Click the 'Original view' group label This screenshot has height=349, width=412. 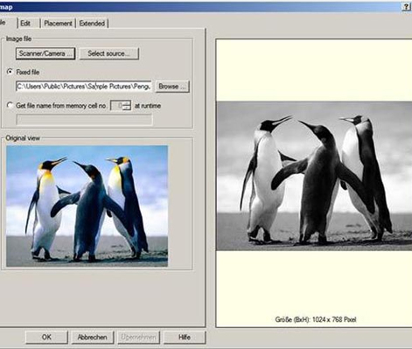[x=23, y=138]
